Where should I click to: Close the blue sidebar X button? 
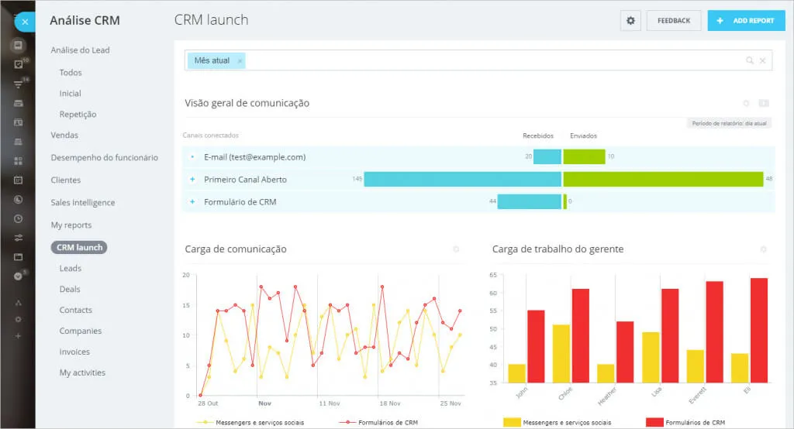(x=25, y=22)
